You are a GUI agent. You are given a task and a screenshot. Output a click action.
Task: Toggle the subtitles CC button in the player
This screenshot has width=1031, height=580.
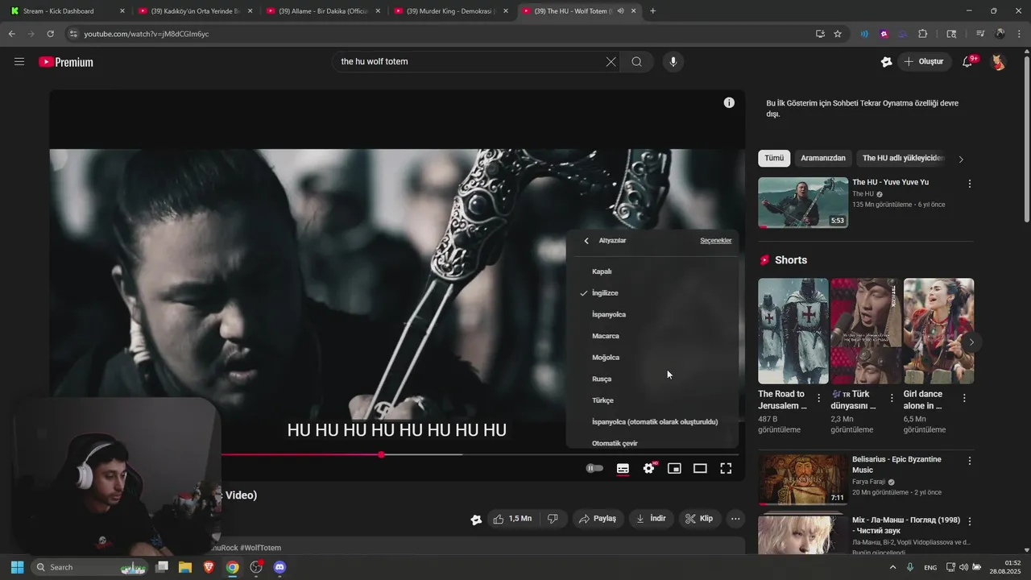tap(623, 468)
